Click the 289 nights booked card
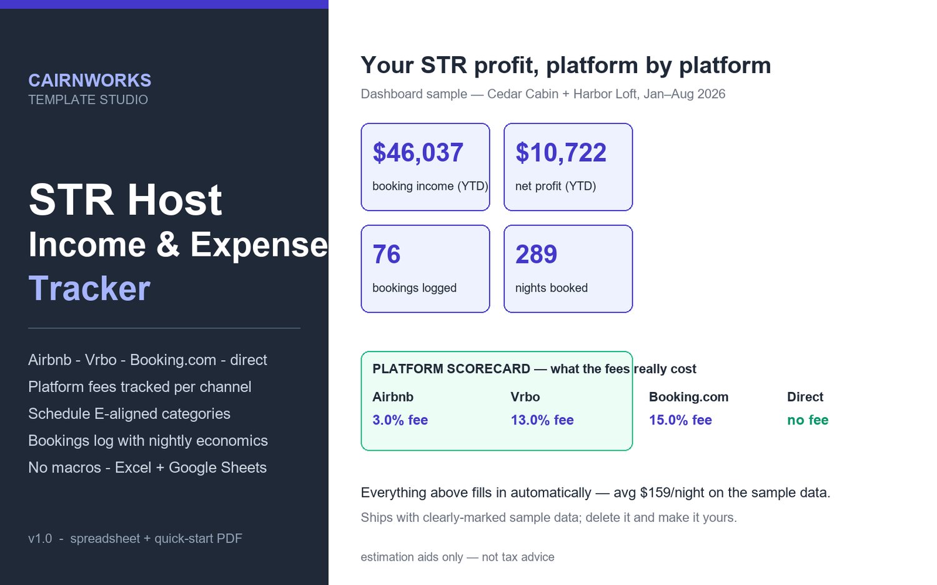Image resolution: width=937 pixels, height=585 pixels. tap(568, 268)
